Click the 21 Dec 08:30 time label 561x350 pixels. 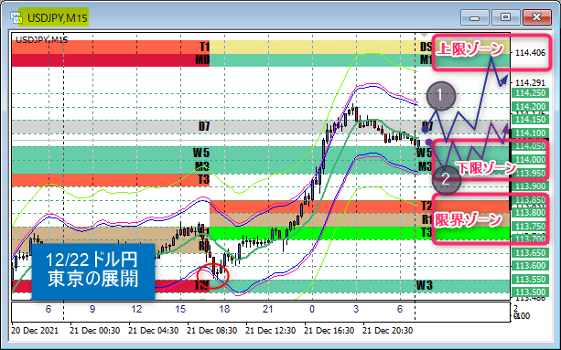pos(212,331)
